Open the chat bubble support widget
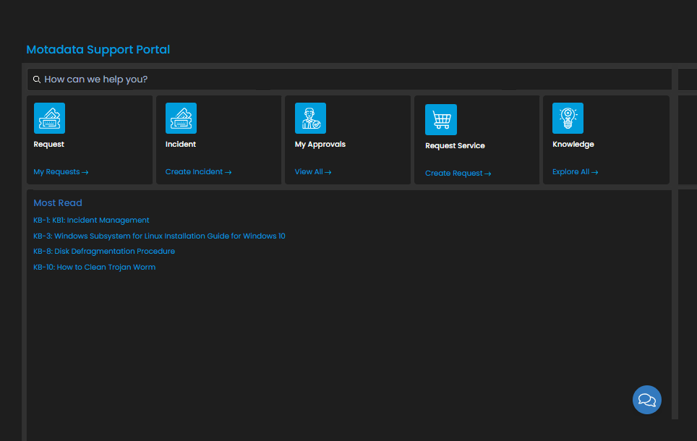 (647, 400)
